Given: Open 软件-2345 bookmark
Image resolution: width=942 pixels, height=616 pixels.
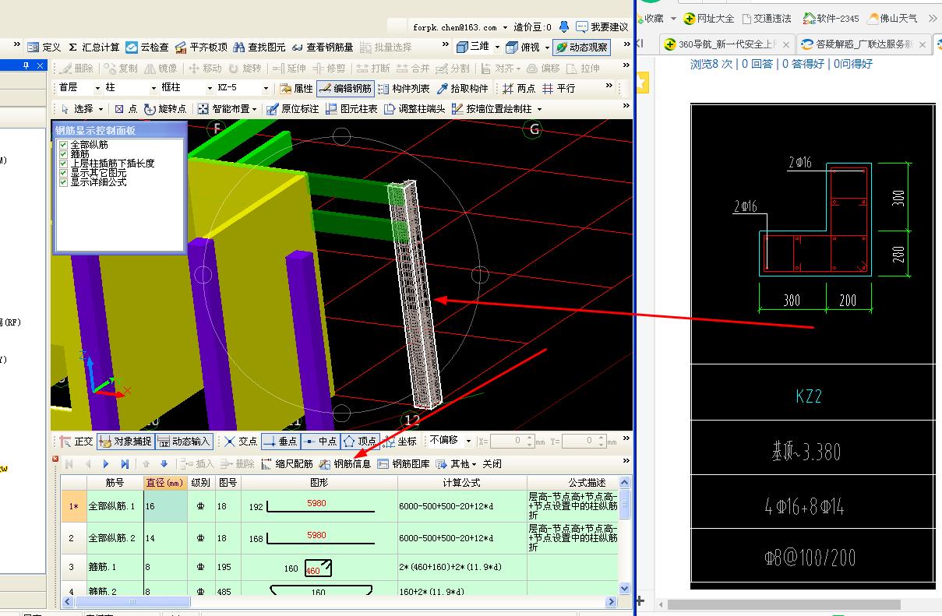Looking at the screenshot, I should coord(831,18).
